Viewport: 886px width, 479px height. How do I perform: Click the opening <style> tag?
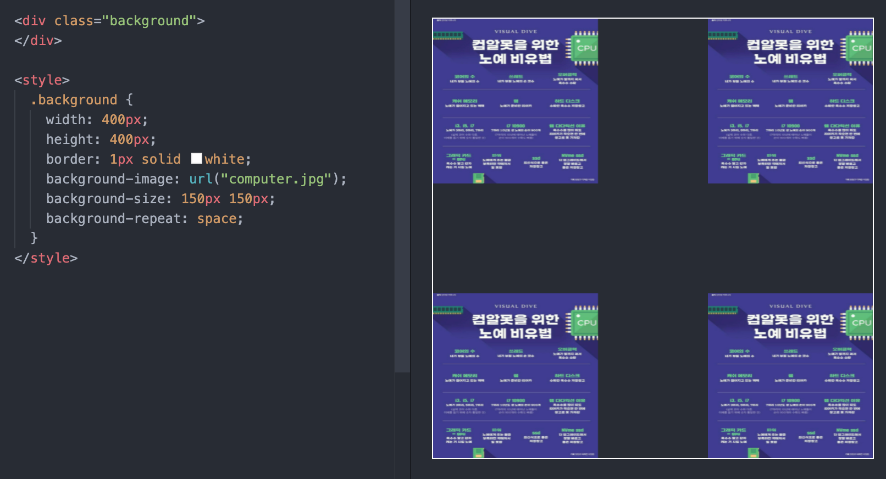(42, 80)
